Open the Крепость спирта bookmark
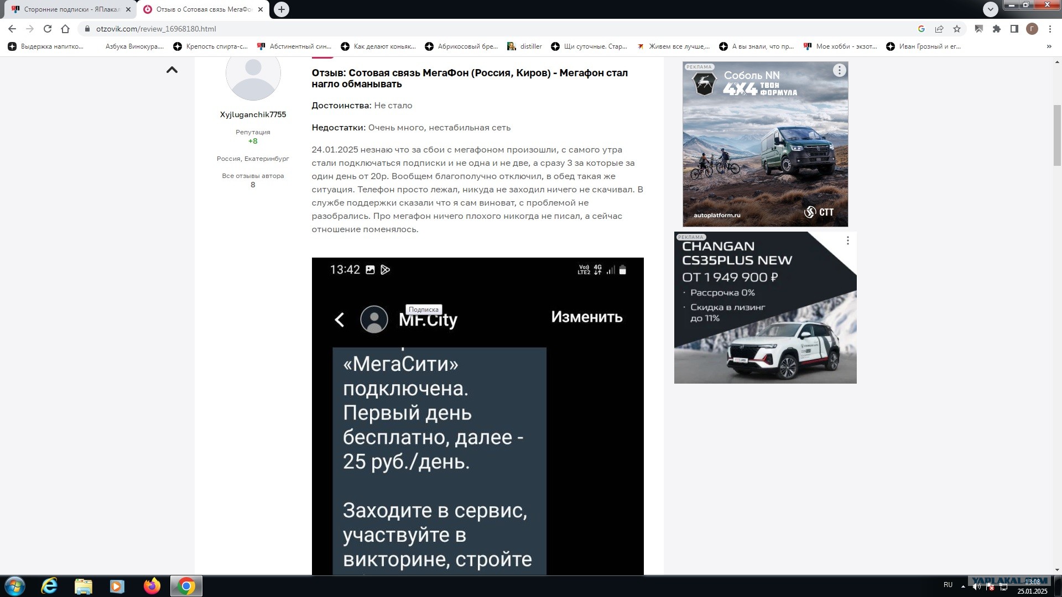1062x597 pixels. click(x=211, y=46)
